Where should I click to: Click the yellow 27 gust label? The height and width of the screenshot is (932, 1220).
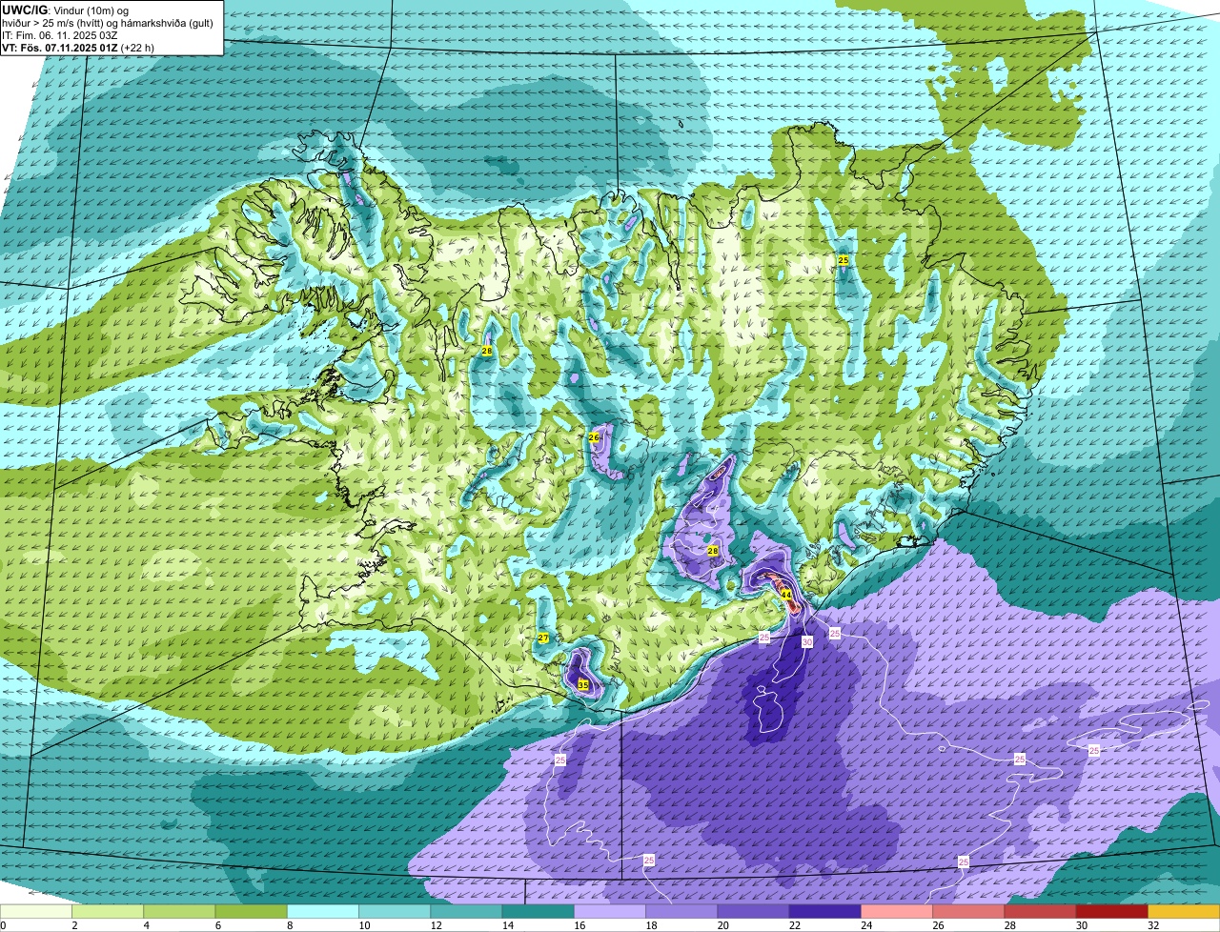coord(543,638)
